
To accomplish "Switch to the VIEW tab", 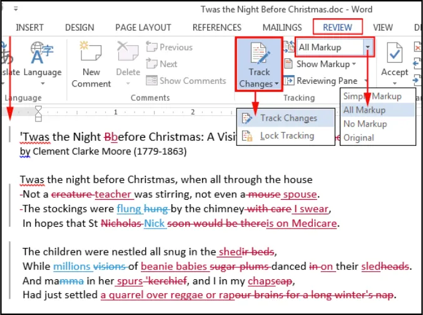I will pyautogui.click(x=383, y=28).
